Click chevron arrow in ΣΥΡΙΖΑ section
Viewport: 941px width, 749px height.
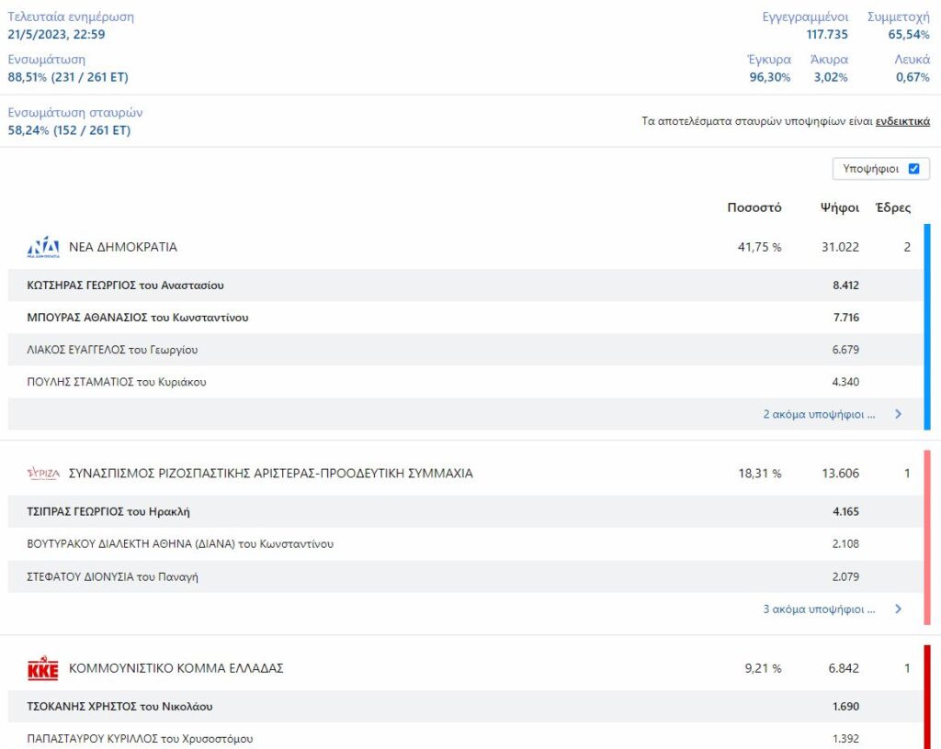tap(898, 609)
